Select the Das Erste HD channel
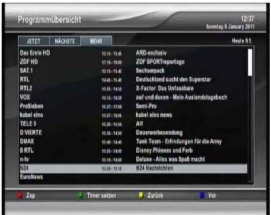The height and width of the screenshot is (215, 271). (35, 53)
